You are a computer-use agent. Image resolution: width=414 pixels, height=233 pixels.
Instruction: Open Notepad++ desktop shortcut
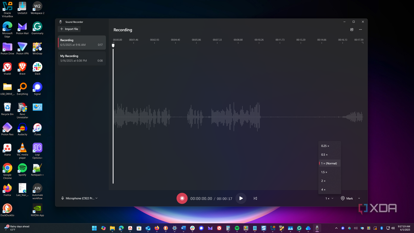point(38,170)
